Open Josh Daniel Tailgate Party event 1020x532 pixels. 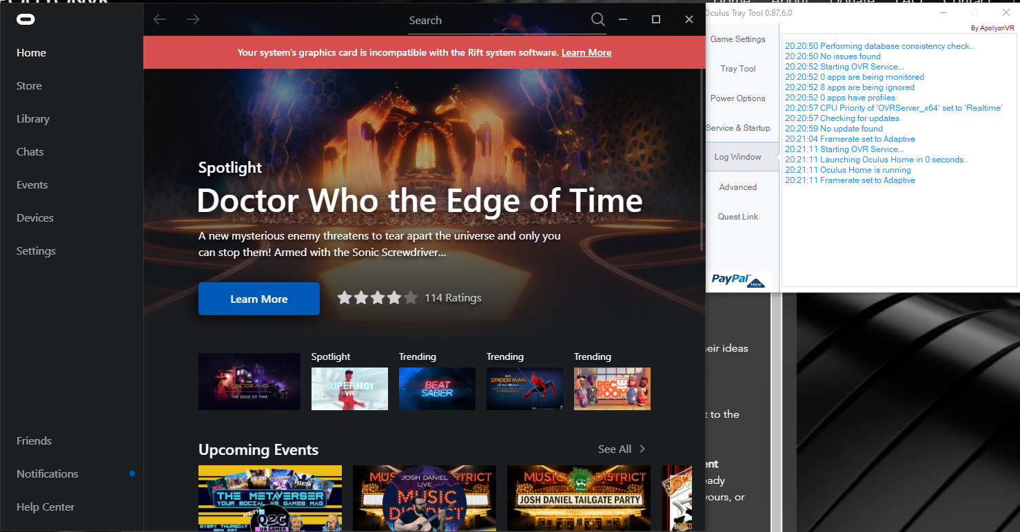point(579,498)
